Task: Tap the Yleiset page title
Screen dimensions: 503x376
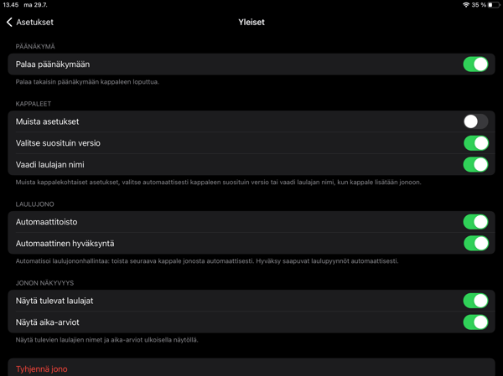Action: tap(251, 23)
